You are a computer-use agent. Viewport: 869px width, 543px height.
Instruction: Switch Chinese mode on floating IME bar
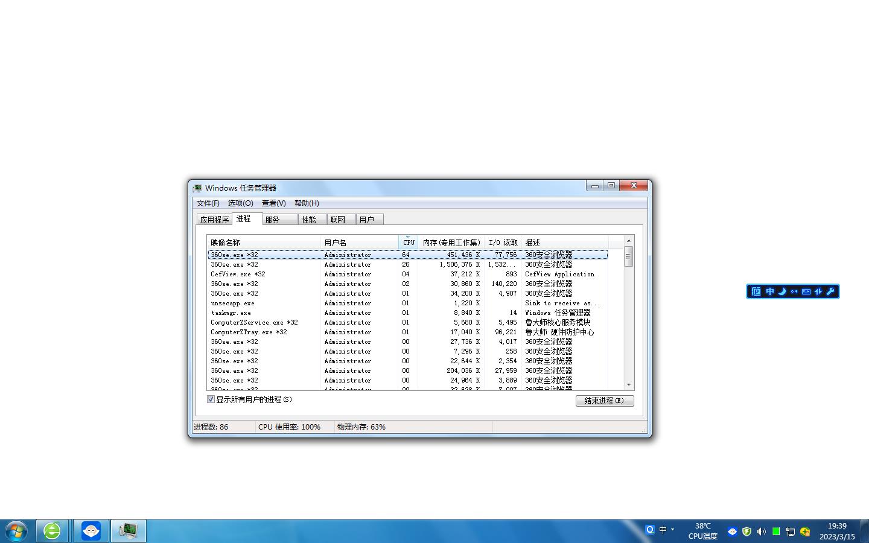coord(770,291)
